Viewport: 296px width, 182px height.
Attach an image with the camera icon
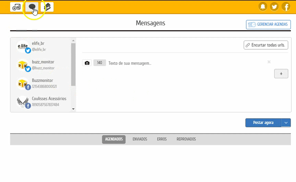pyautogui.click(x=87, y=63)
